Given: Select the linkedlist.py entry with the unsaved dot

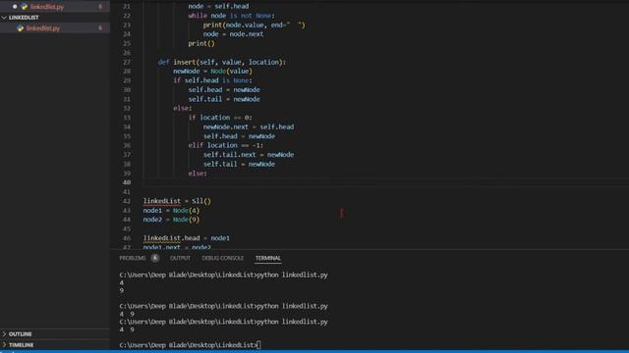Looking at the screenshot, I should 47,7.
